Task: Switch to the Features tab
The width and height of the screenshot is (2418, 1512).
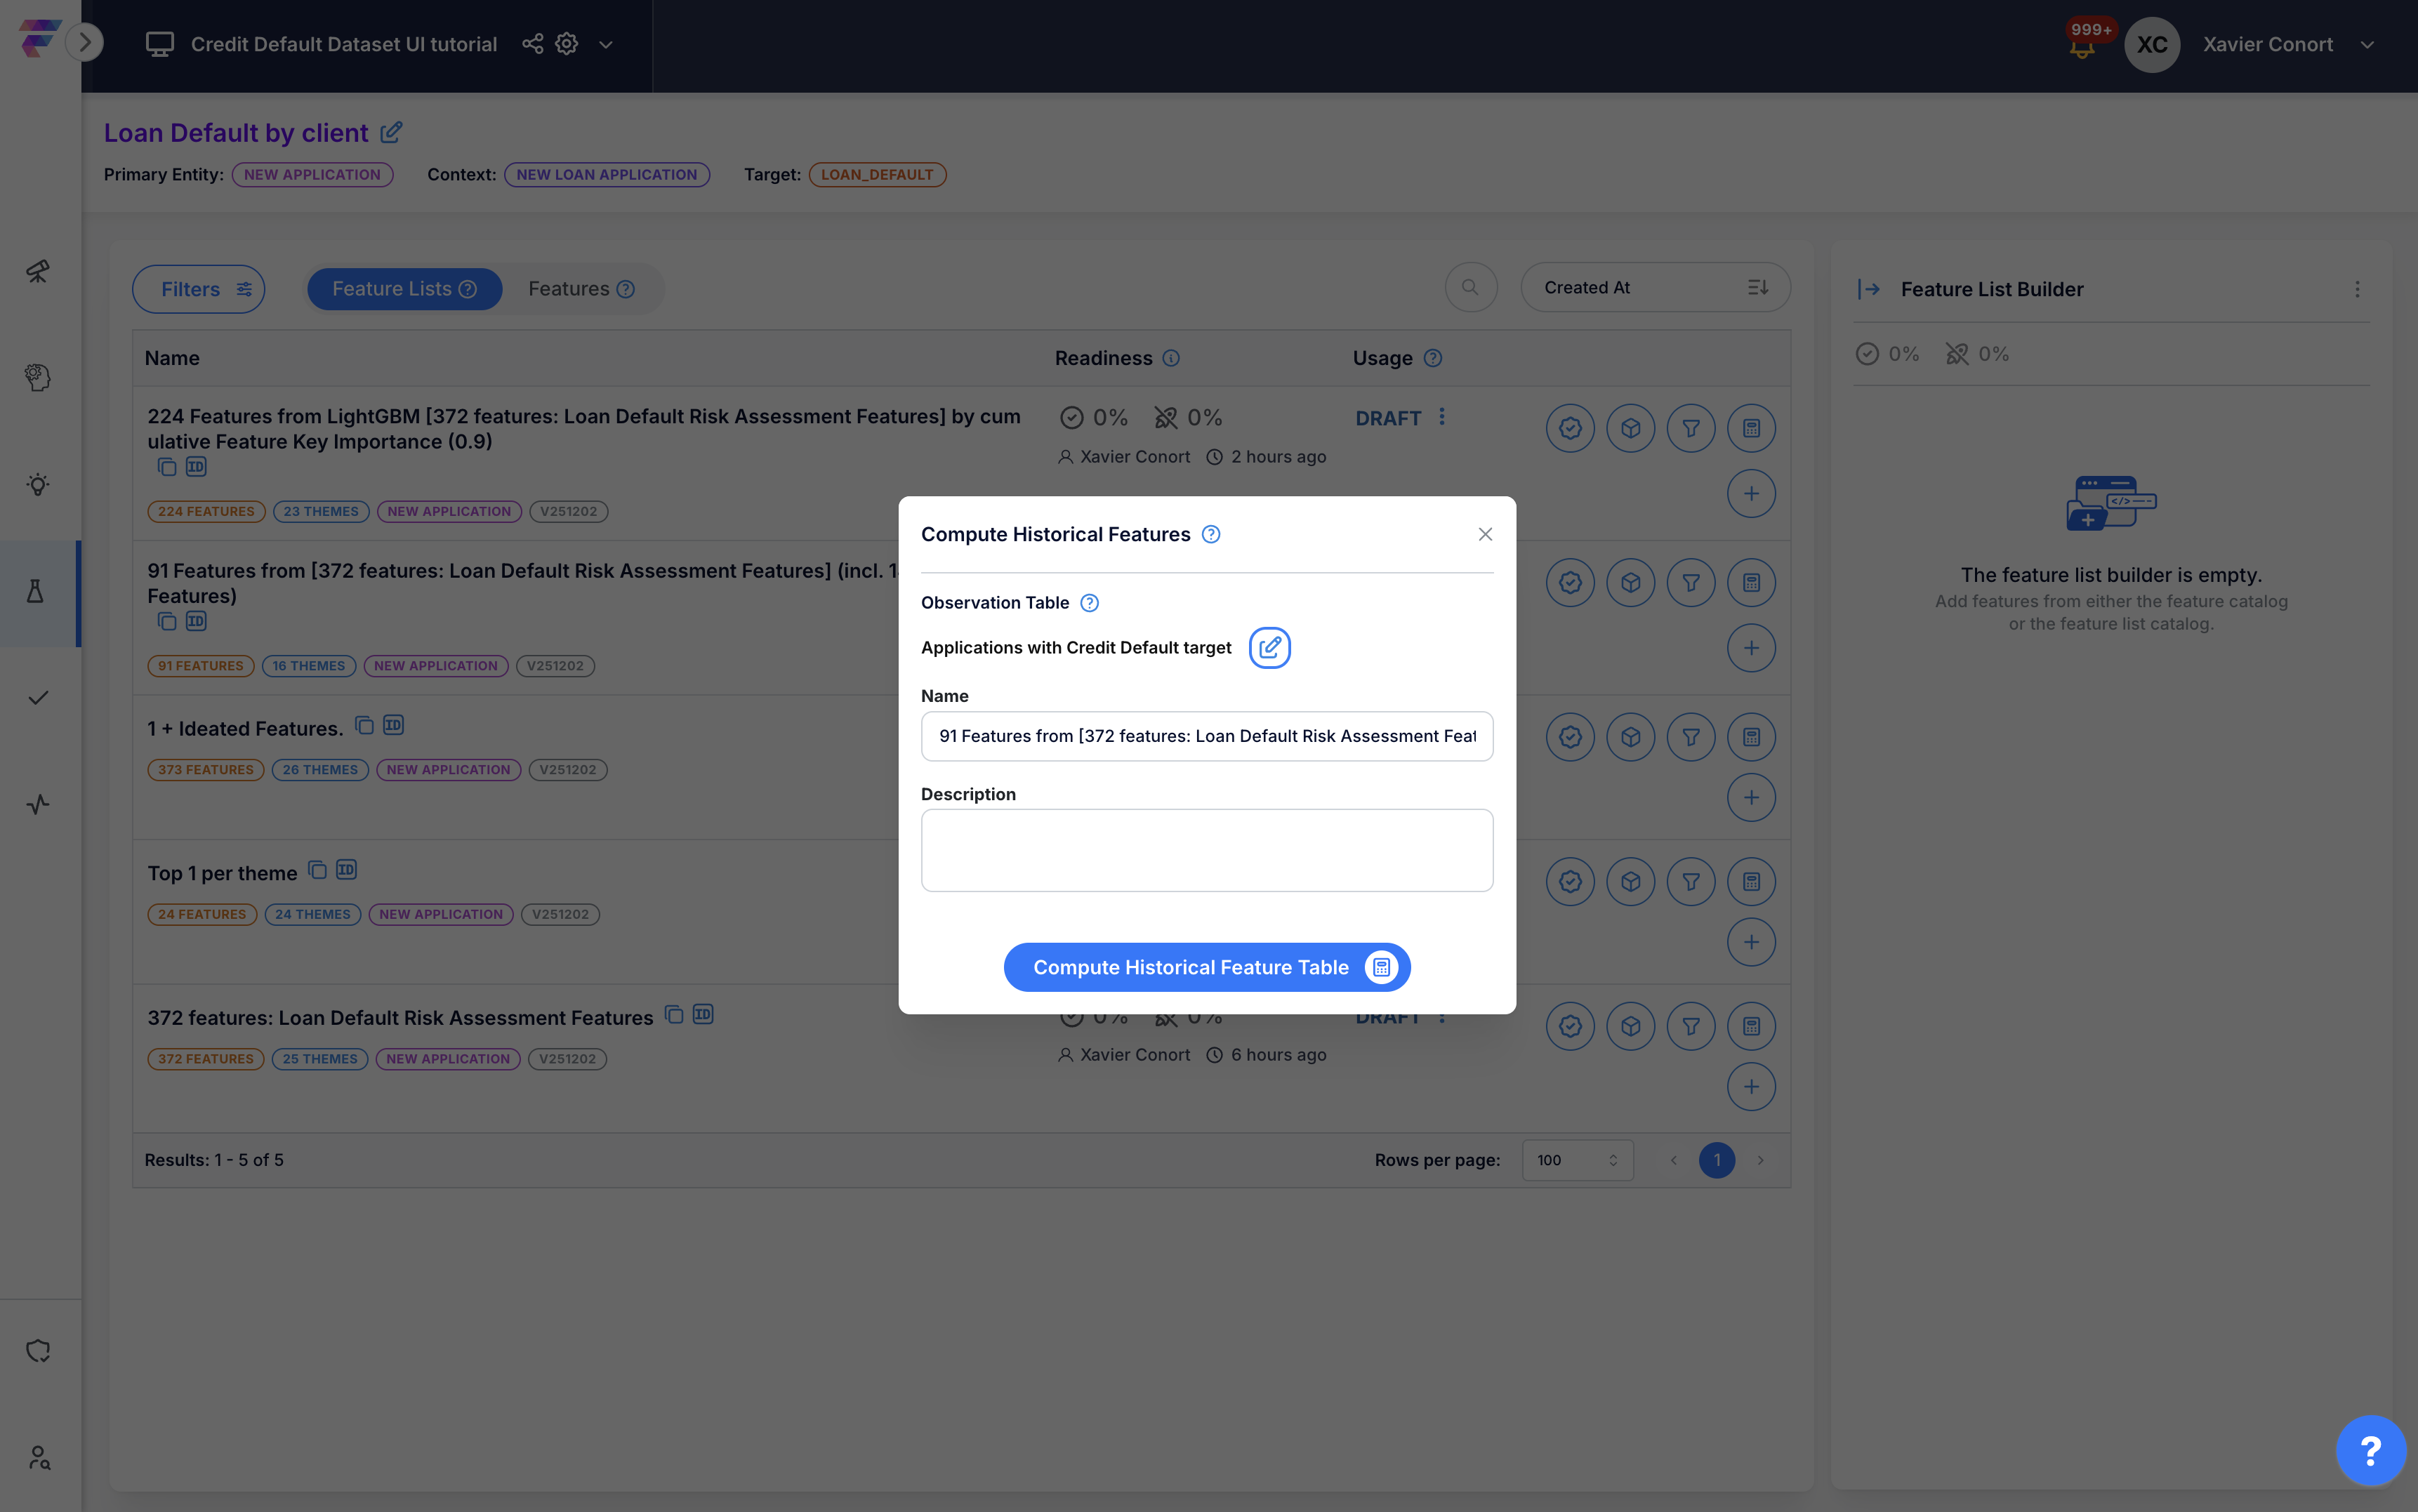Action: 581,289
